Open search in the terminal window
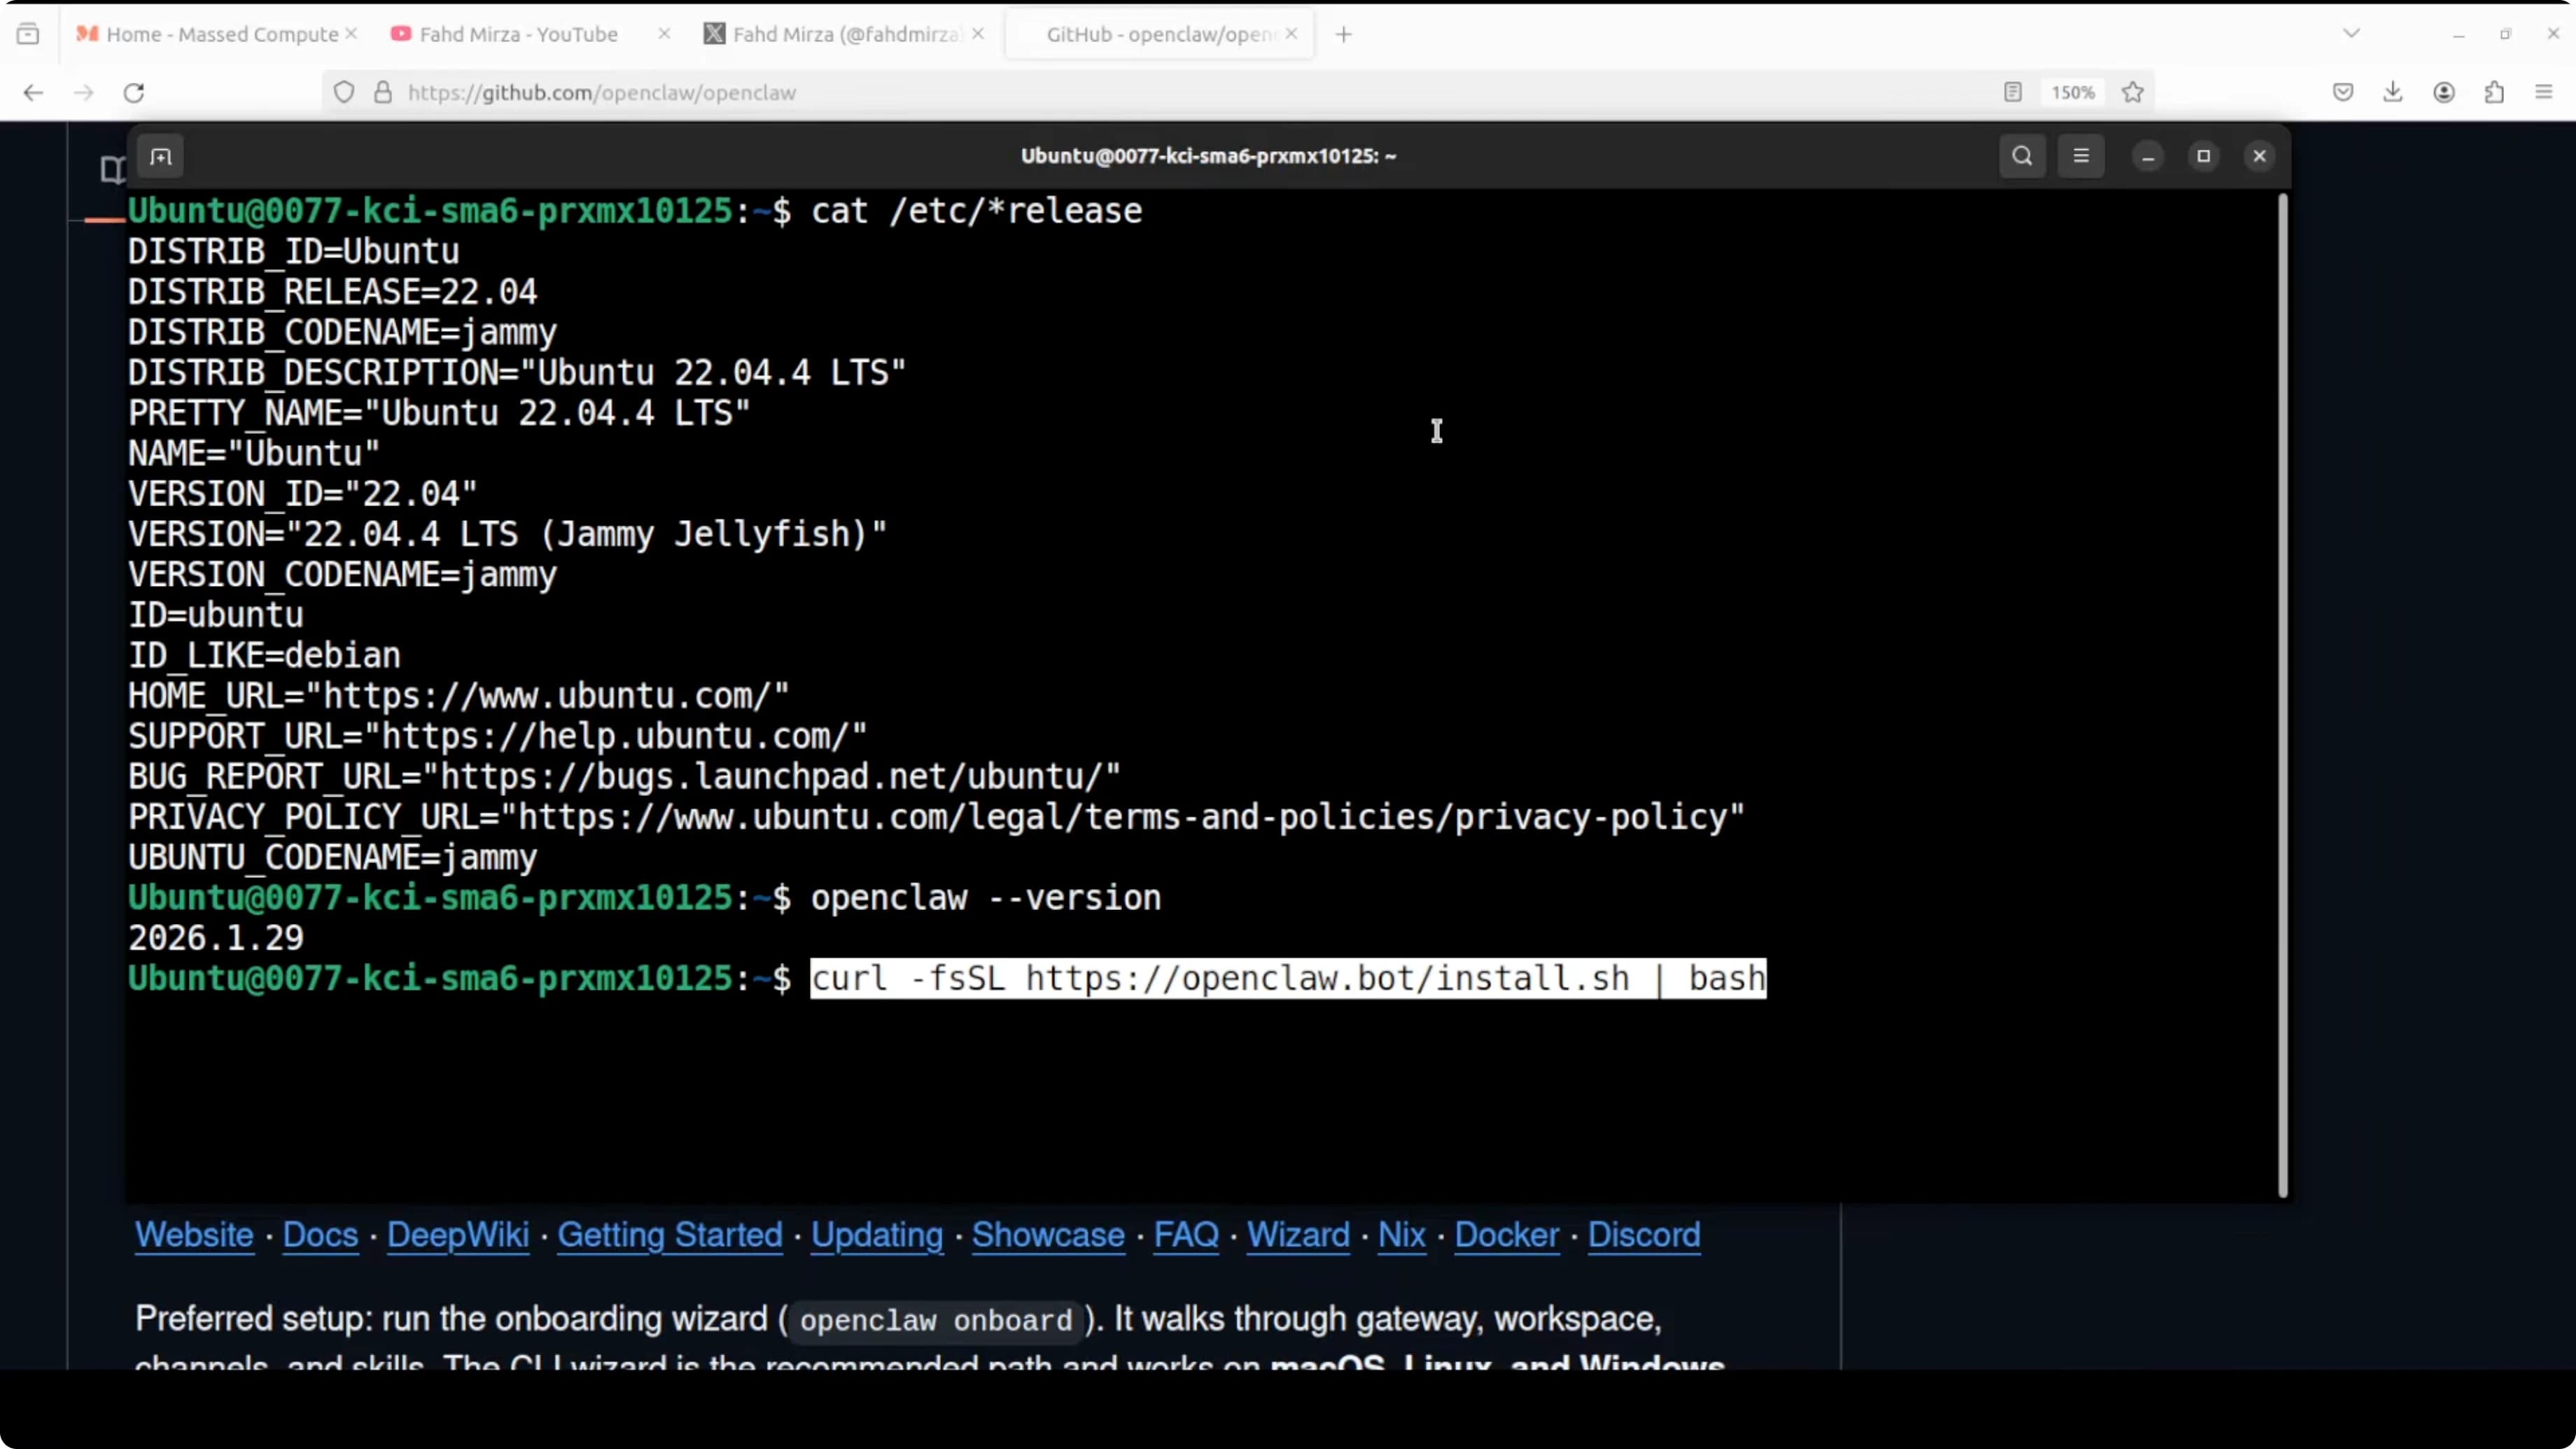Image resolution: width=2576 pixels, height=1449 pixels. pyautogui.click(x=2022, y=156)
